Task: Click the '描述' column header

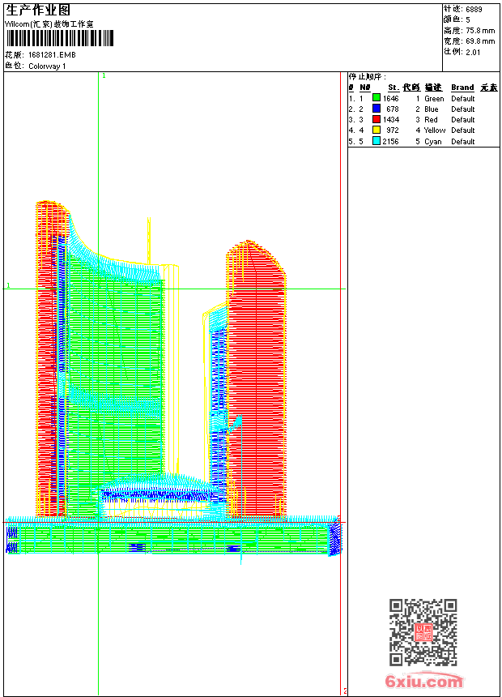Action: click(433, 88)
